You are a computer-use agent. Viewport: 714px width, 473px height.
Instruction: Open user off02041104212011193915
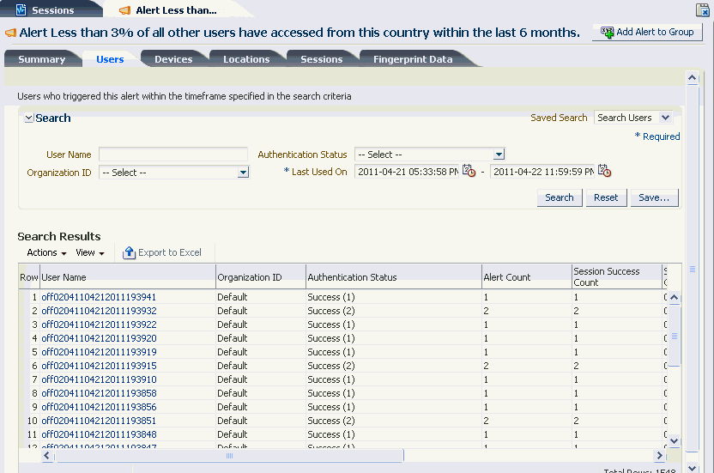[99, 366]
